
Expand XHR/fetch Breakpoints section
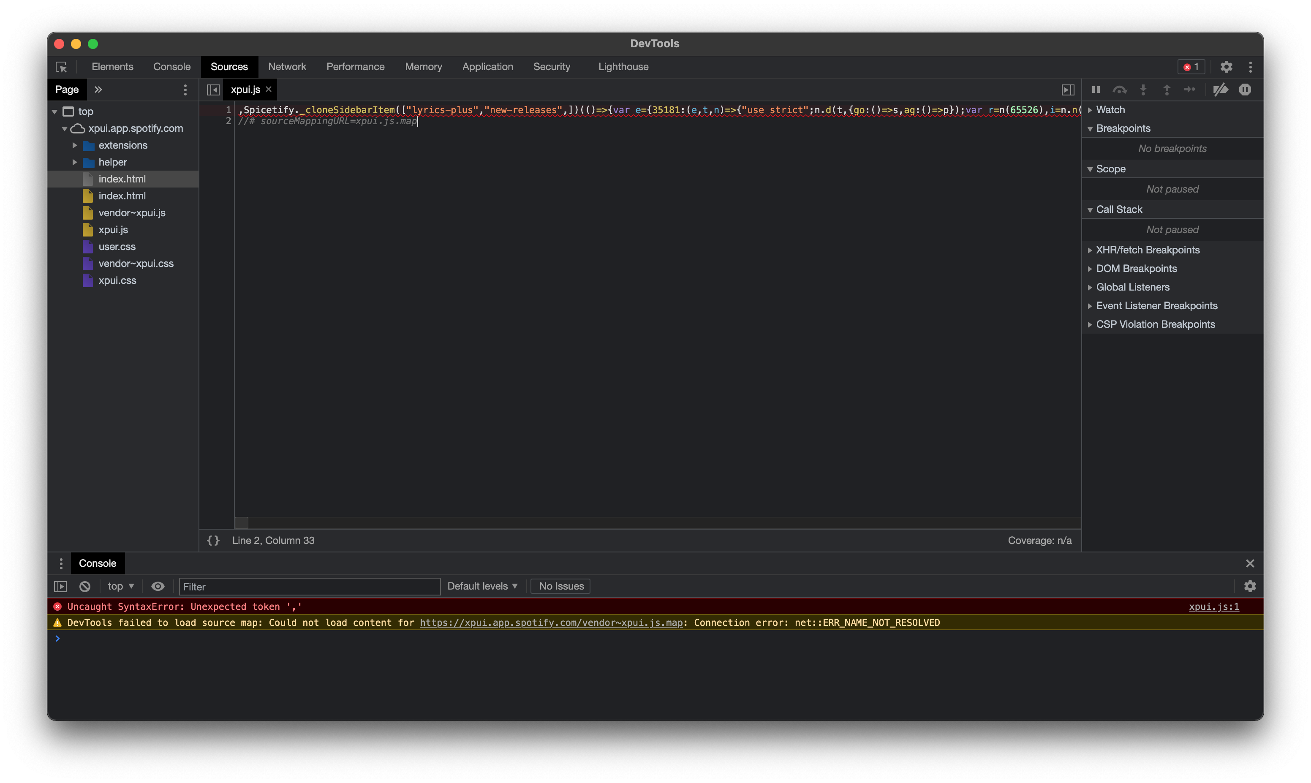click(x=1090, y=250)
